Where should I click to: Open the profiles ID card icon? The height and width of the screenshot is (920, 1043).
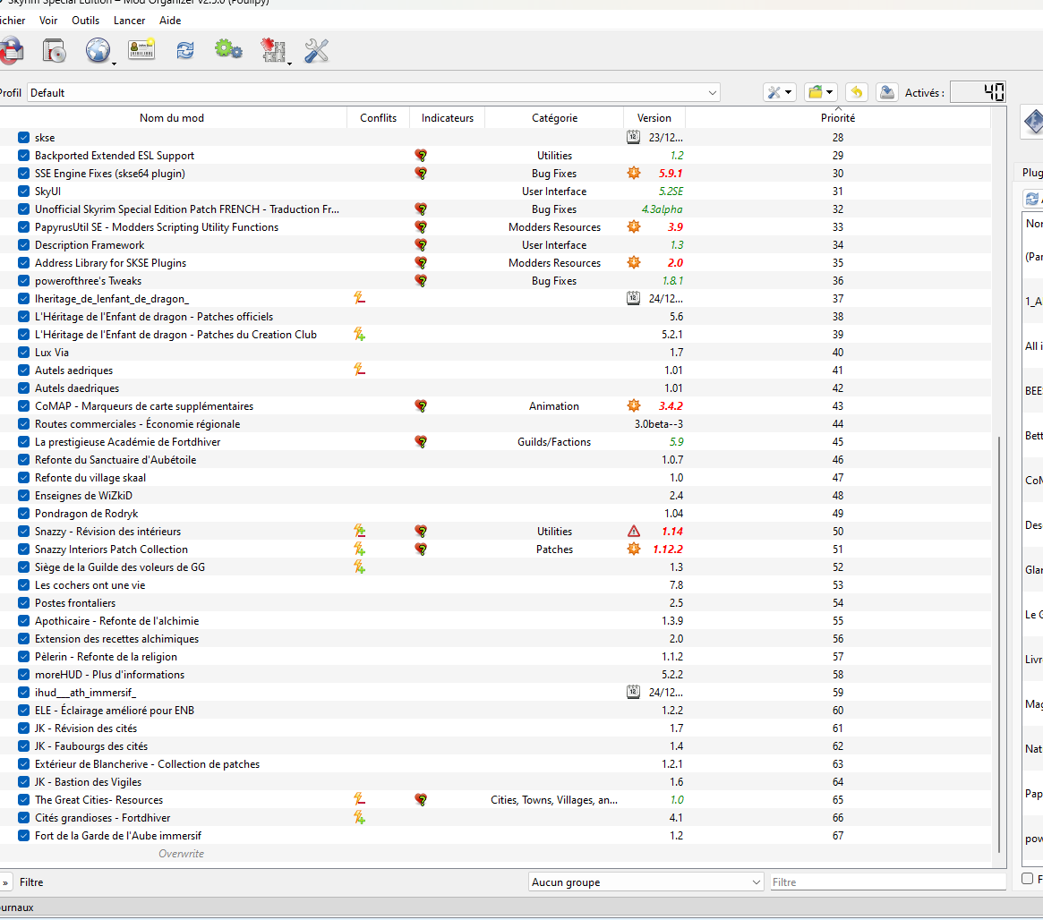coord(141,50)
